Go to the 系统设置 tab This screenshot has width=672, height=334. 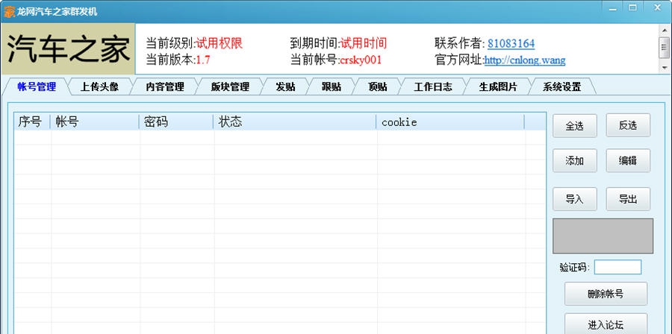[x=561, y=86]
